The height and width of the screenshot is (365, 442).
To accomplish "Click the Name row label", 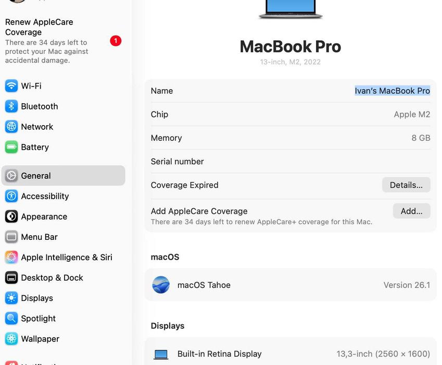I will (x=162, y=91).
